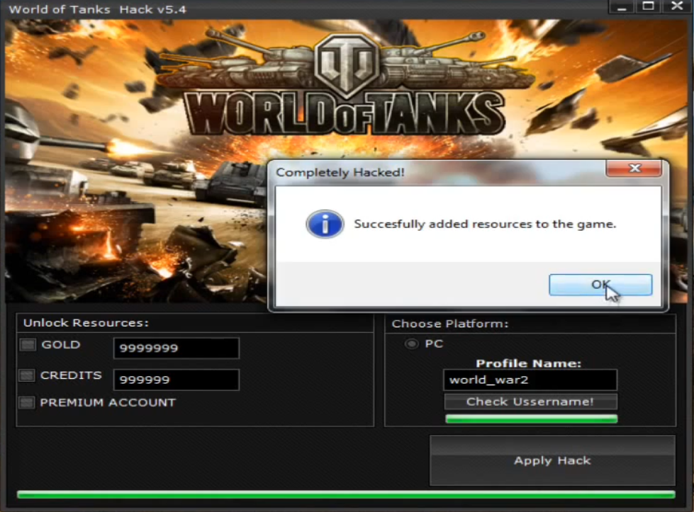The height and width of the screenshot is (512, 694).
Task: Click the WORLD OF TANKS banner title
Action: [x=345, y=113]
